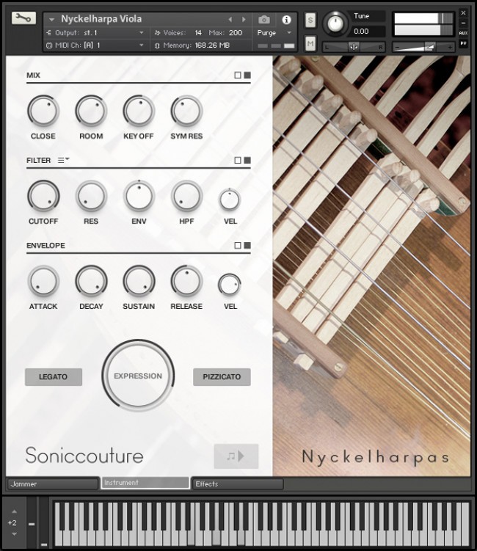
Task: Go to the next instrument preset arrow
Action: point(244,19)
